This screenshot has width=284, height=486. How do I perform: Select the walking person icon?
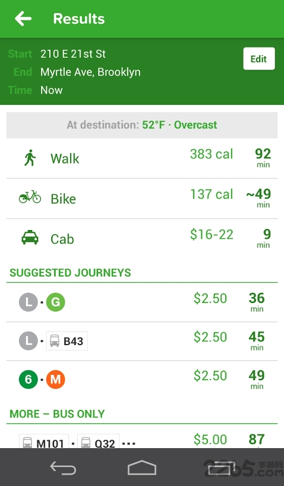(30, 158)
